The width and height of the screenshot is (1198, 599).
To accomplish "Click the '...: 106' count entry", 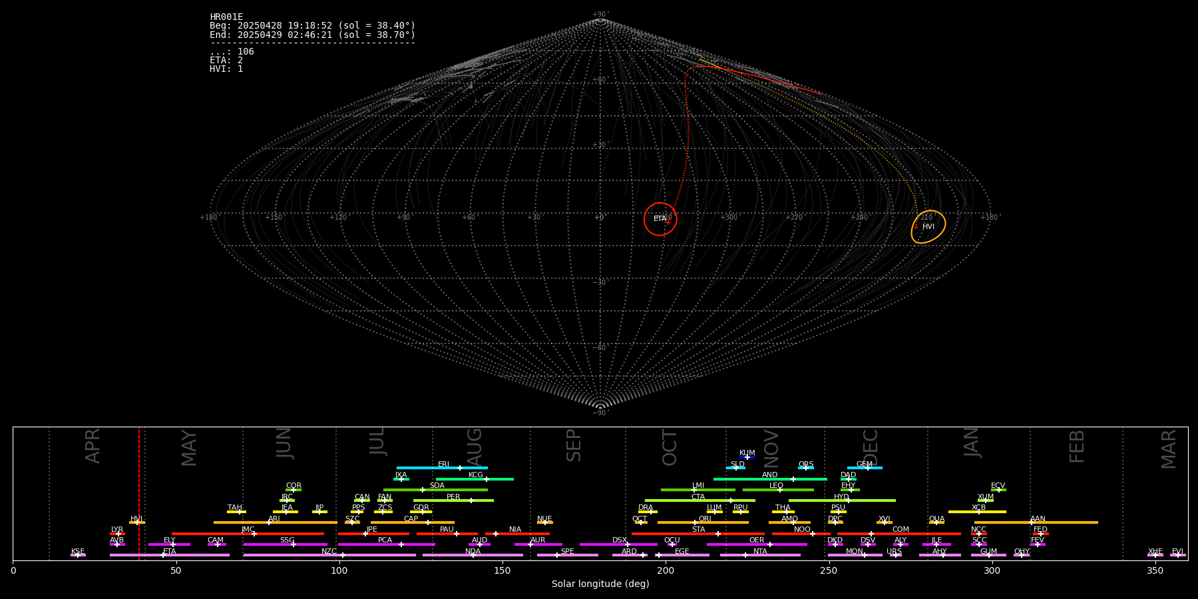I will pyautogui.click(x=232, y=52).
